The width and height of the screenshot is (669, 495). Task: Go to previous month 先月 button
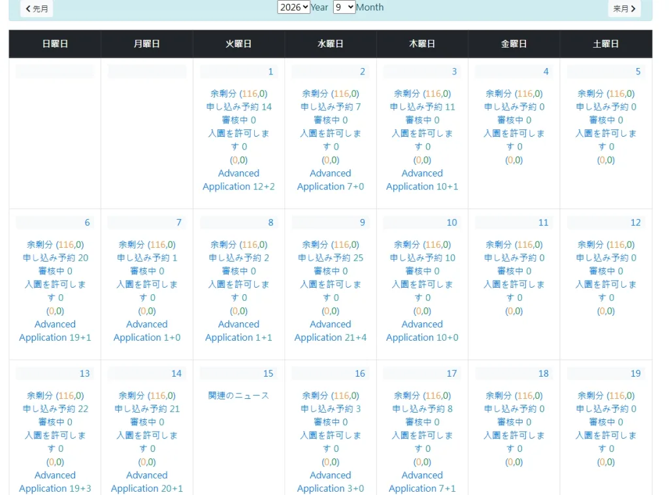(37, 8)
